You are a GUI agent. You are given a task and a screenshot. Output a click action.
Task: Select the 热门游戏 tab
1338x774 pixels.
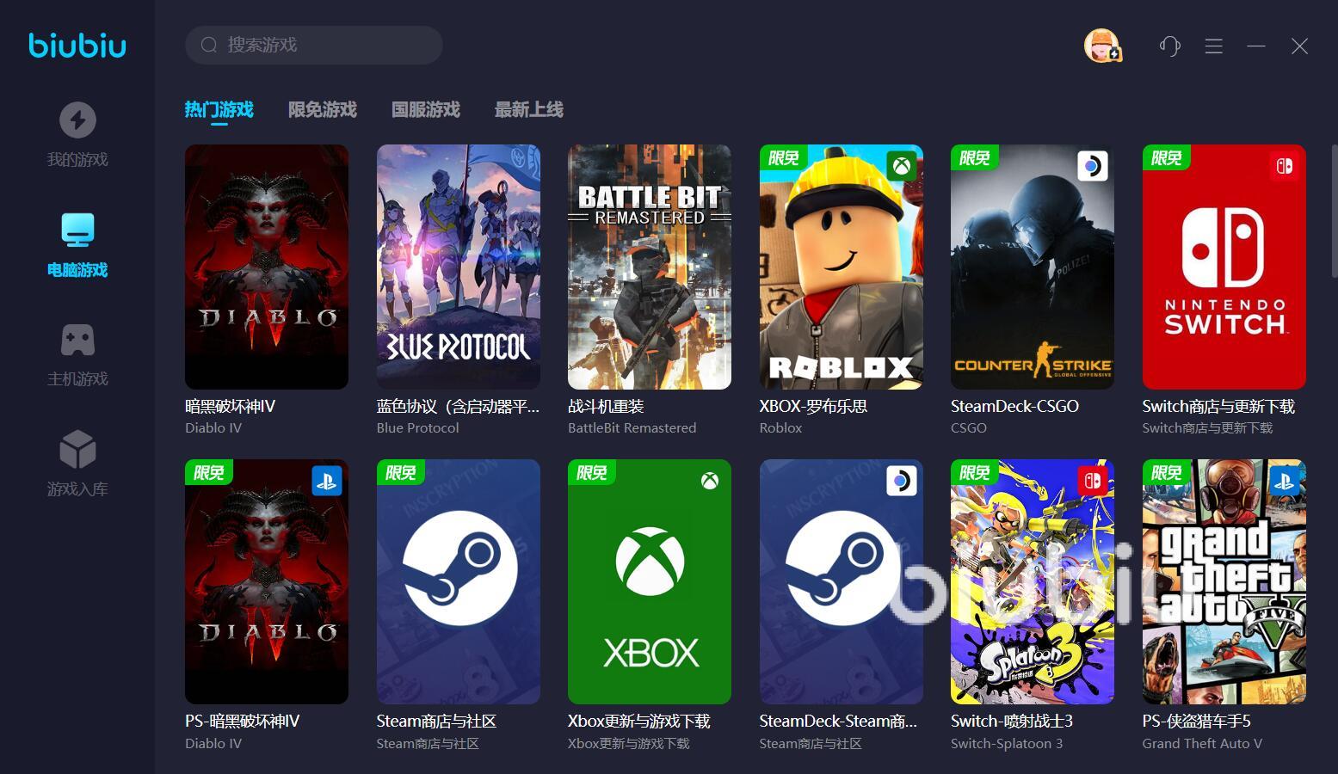[x=219, y=110]
